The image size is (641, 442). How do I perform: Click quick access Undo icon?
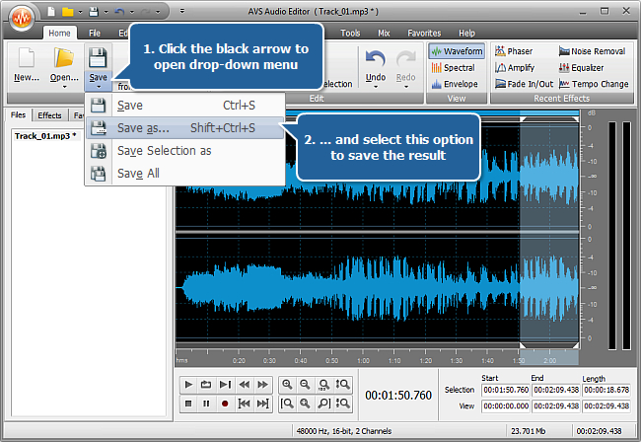(x=119, y=12)
